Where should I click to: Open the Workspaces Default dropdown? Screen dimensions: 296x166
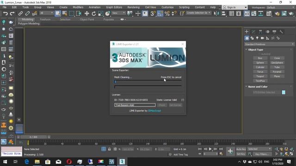click(280, 7)
